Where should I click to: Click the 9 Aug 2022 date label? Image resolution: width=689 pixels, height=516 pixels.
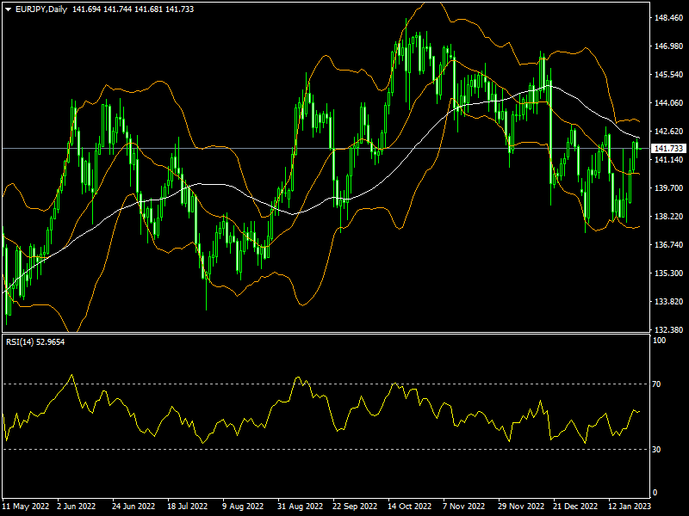(x=243, y=507)
